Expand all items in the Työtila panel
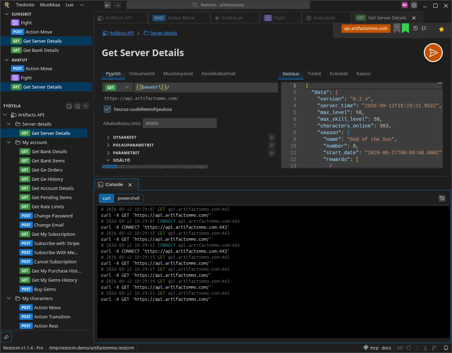 tap(77, 106)
